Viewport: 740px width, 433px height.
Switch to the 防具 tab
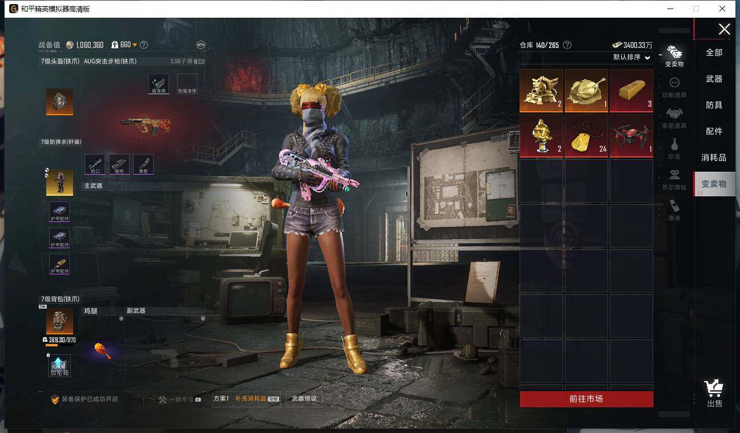[714, 105]
